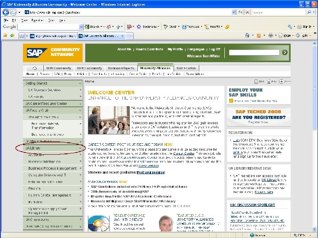
Task: Click the Google toolbar Bookmarks star
Action: click(x=139, y=27)
